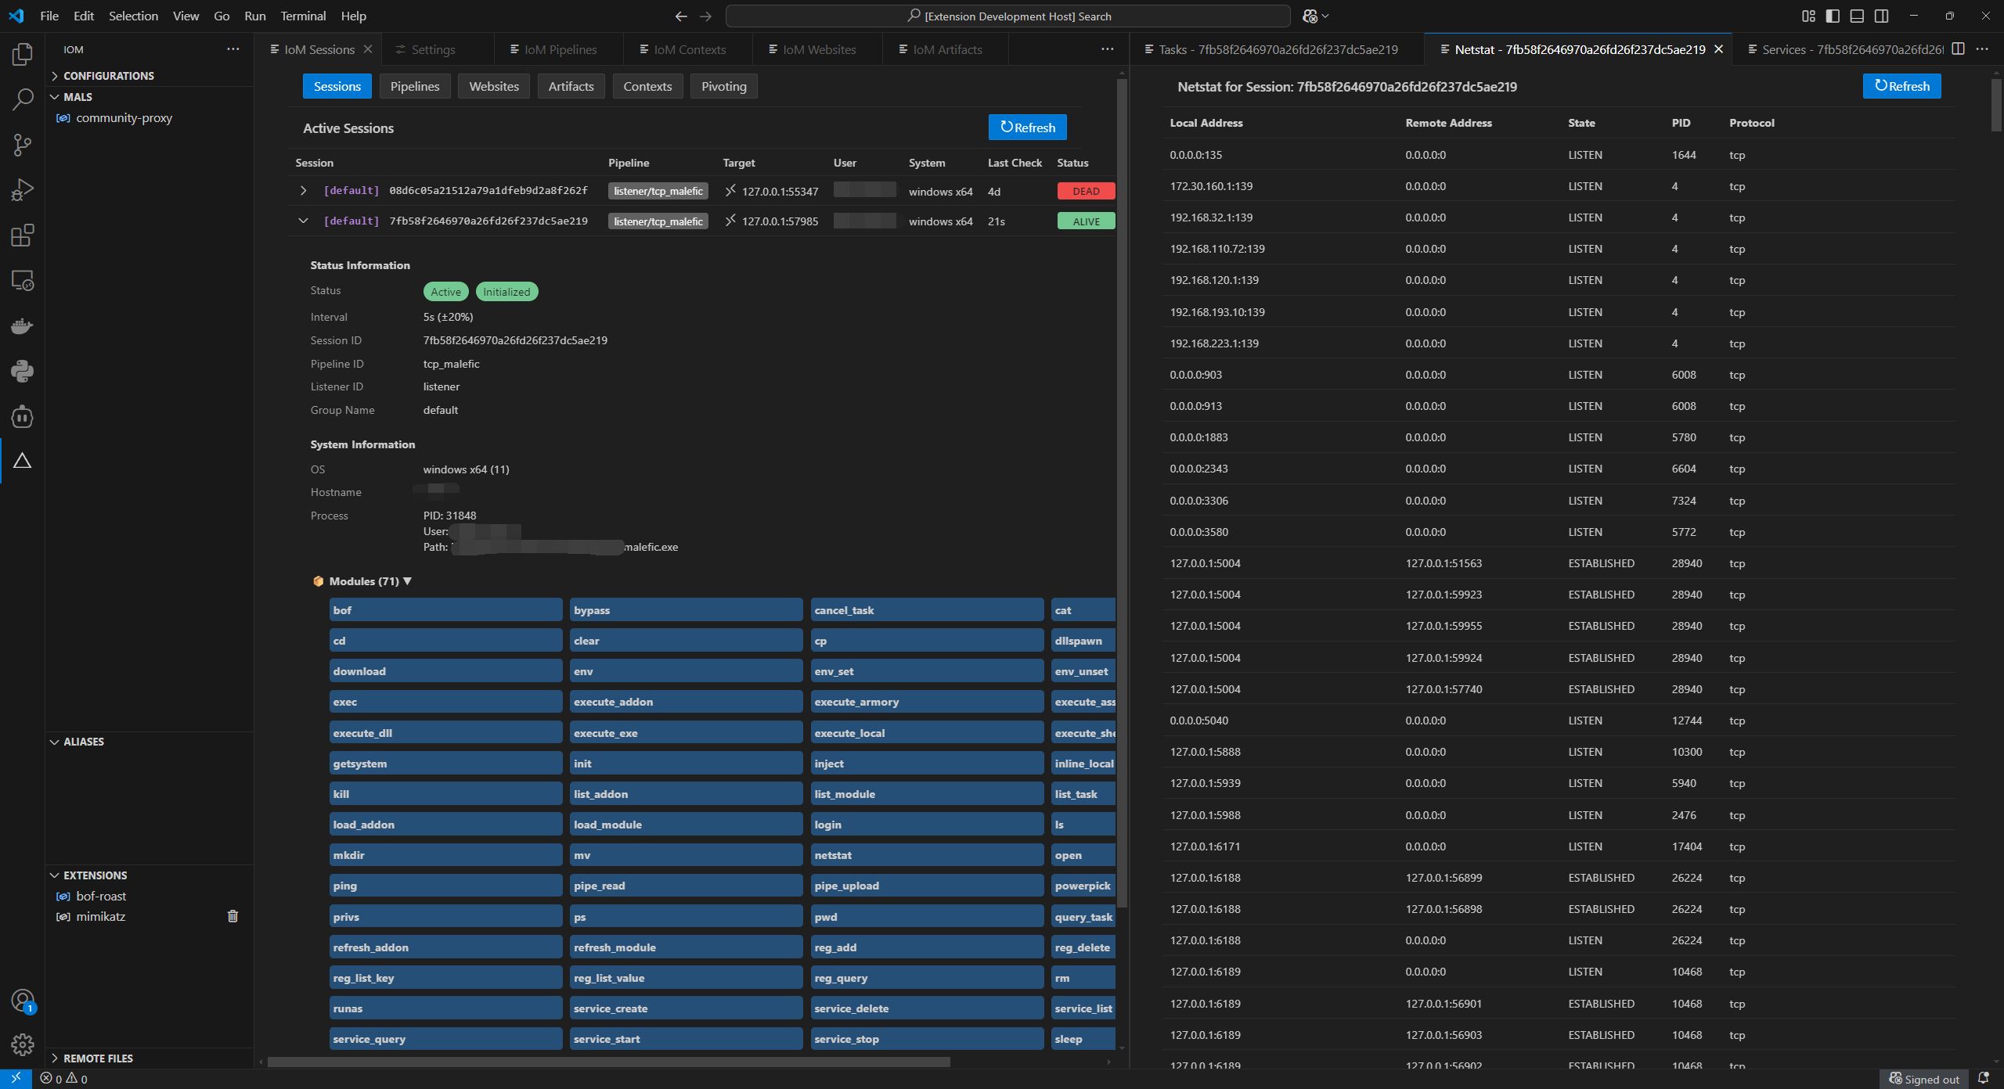2004x1089 pixels.
Task: Open the Python view in the activity bar
Action: click(x=22, y=371)
